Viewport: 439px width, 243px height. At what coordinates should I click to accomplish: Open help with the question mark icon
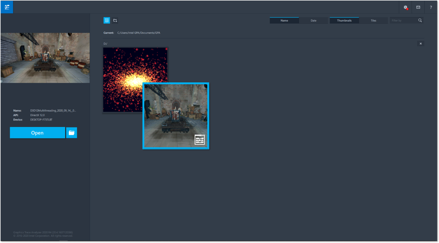click(x=431, y=7)
